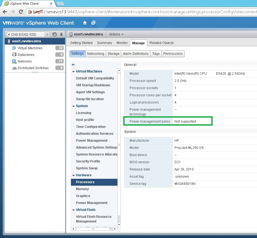Open Authentication Services settings
Image resolution: width=257 pixels, height=238 pixels.
coord(94,133)
